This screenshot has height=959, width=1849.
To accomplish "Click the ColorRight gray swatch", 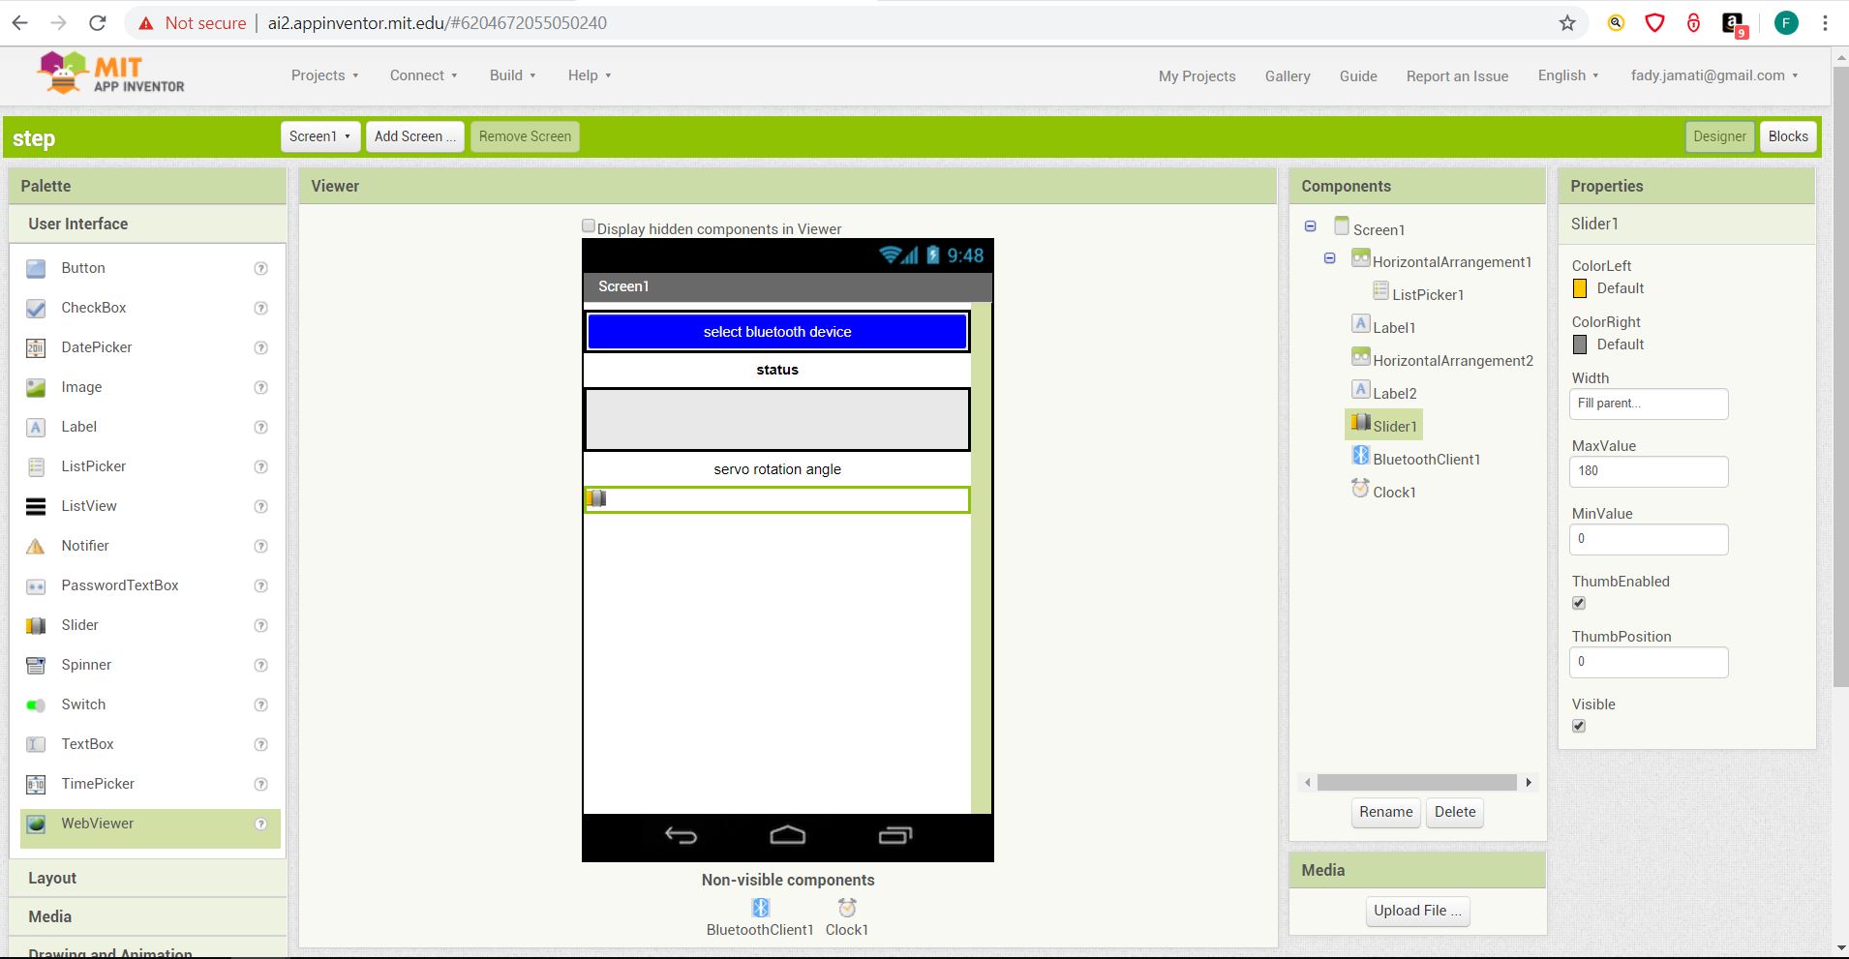I will click(1580, 345).
